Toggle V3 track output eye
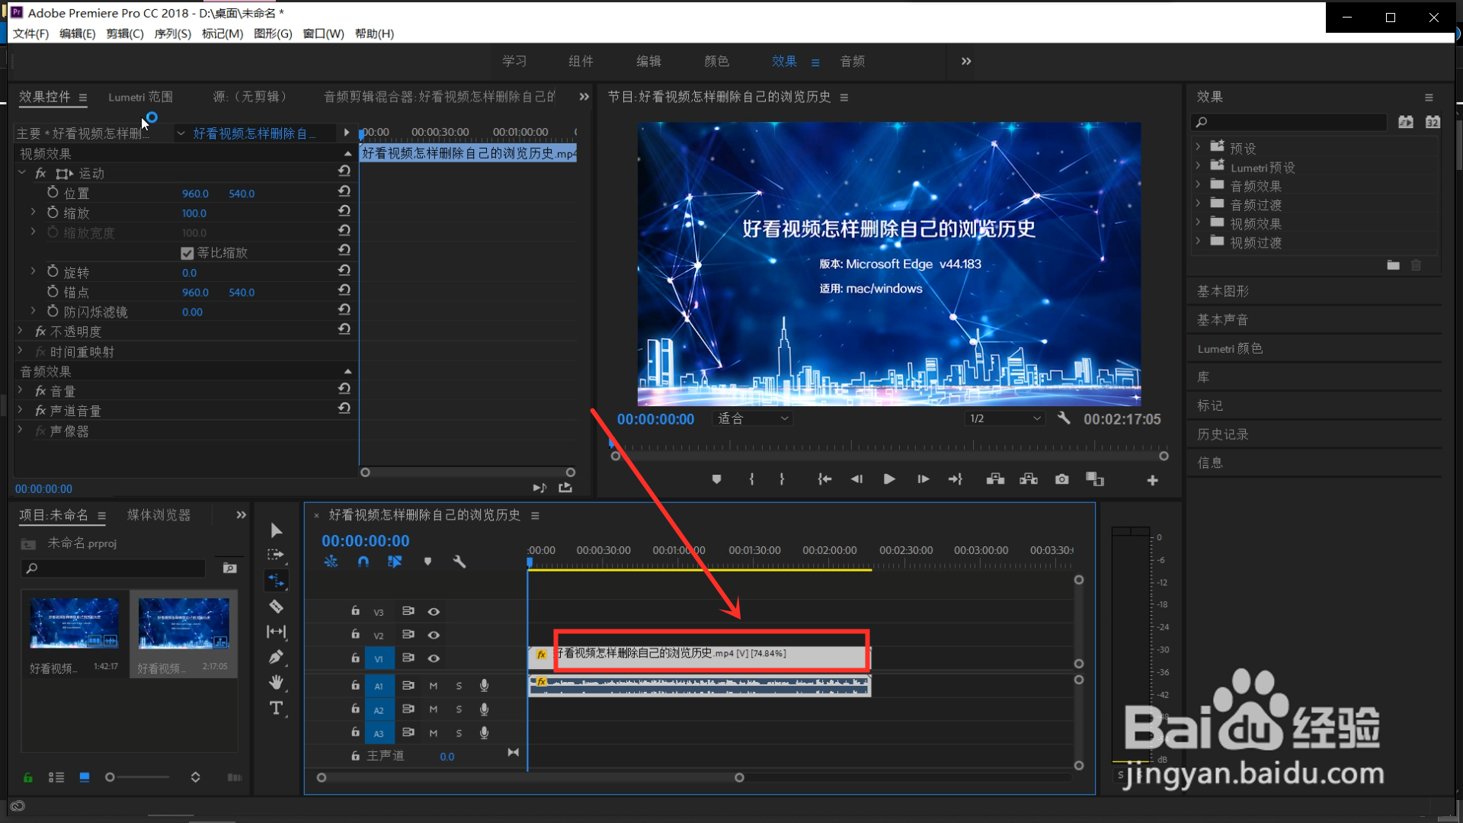 click(434, 612)
